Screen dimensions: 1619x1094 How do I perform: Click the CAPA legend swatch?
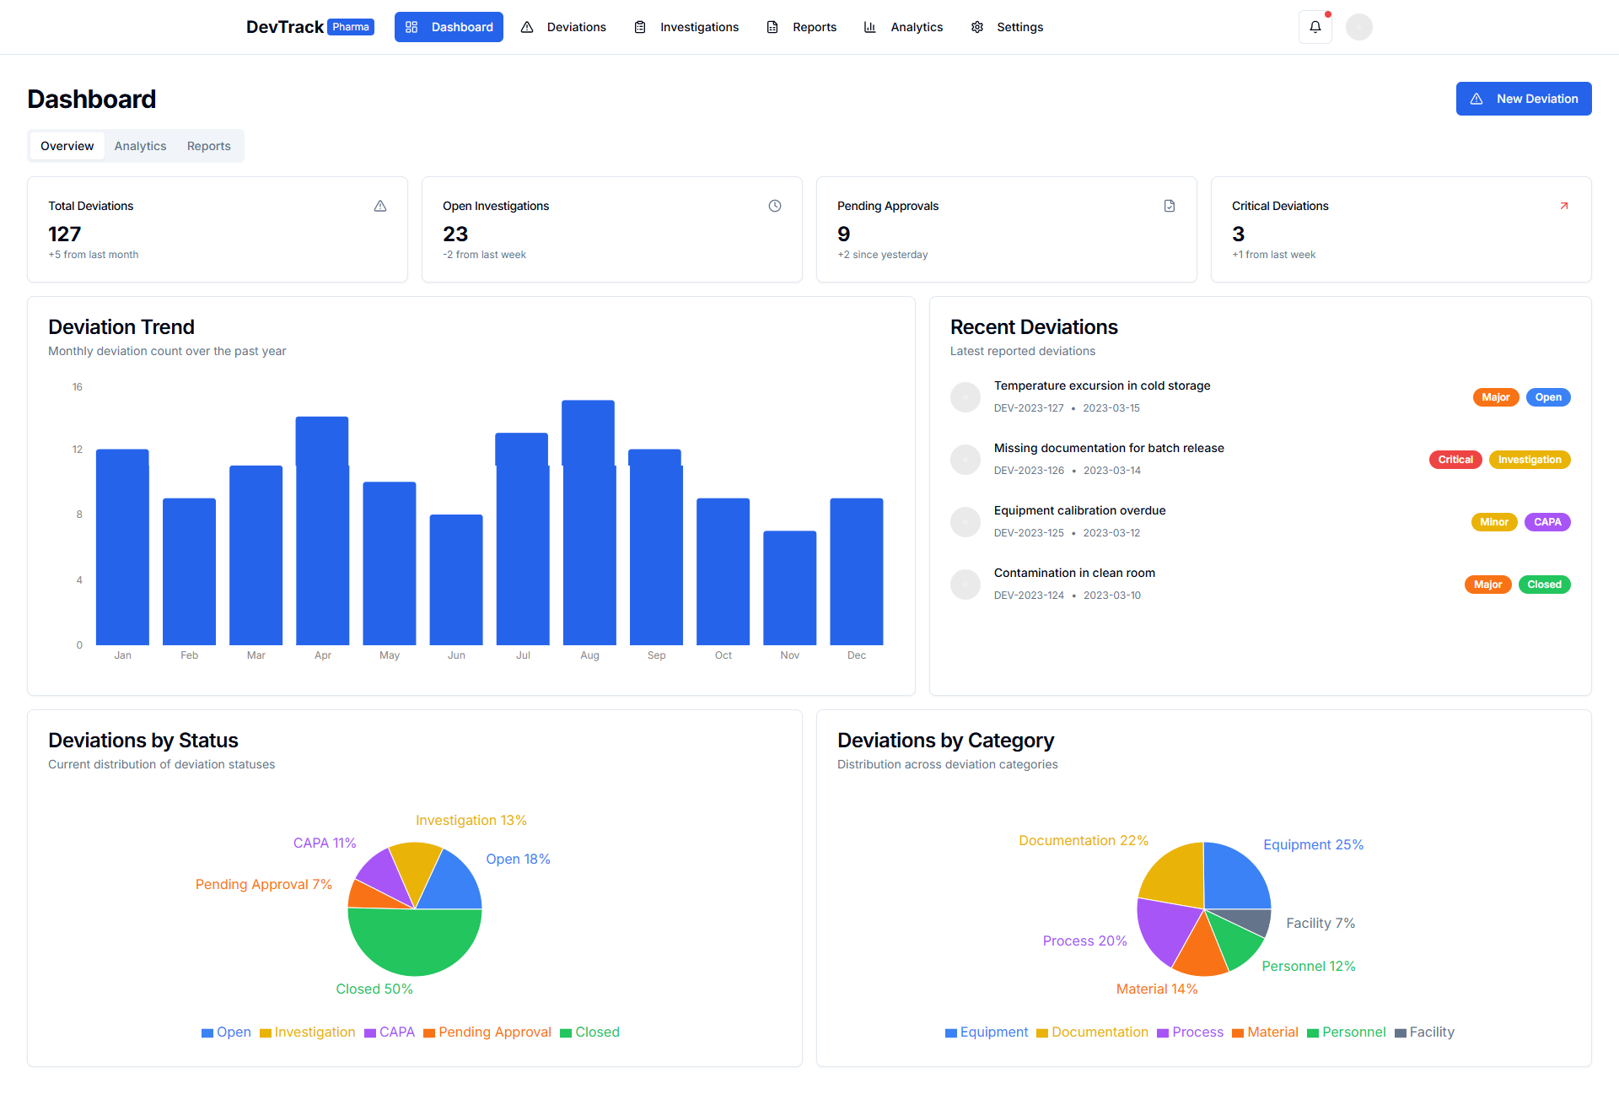[370, 1033]
